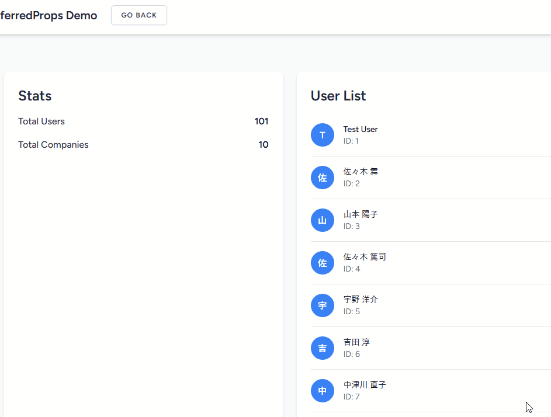
Task: Click user name 中津川 直子
Action: pos(365,385)
